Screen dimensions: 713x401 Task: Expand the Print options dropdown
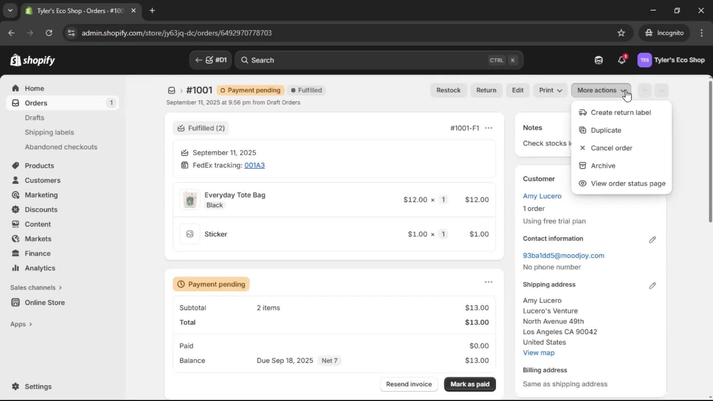550,90
